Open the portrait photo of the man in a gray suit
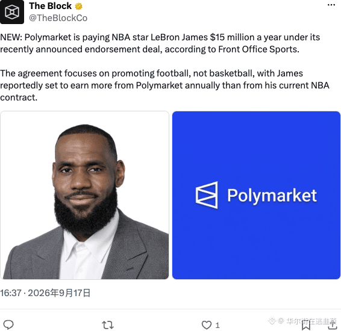This screenshot has height=331, width=341. (x=84, y=195)
